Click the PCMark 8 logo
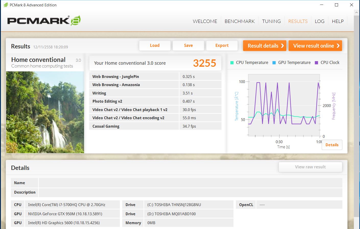Image resolution: width=360 pixels, height=229 pixels. [x=44, y=21]
